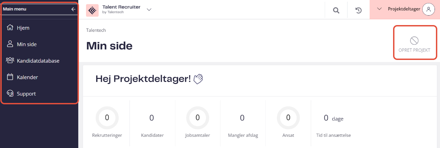Open search with the magnifier icon

(336, 10)
